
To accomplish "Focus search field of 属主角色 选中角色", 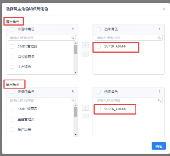I will (129, 38).
